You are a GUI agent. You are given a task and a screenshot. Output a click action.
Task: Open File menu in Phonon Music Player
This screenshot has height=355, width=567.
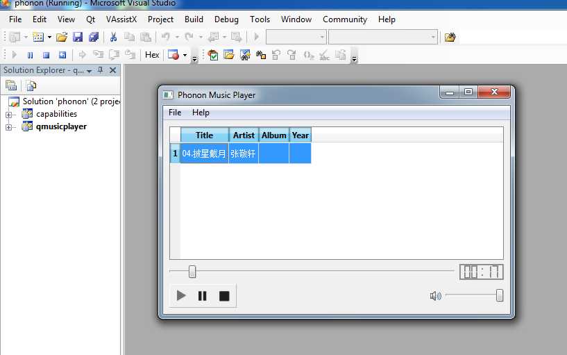coord(175,113)
